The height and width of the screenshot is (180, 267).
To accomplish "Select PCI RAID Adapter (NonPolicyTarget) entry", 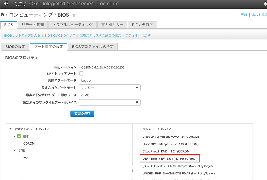I will [178, 166].
